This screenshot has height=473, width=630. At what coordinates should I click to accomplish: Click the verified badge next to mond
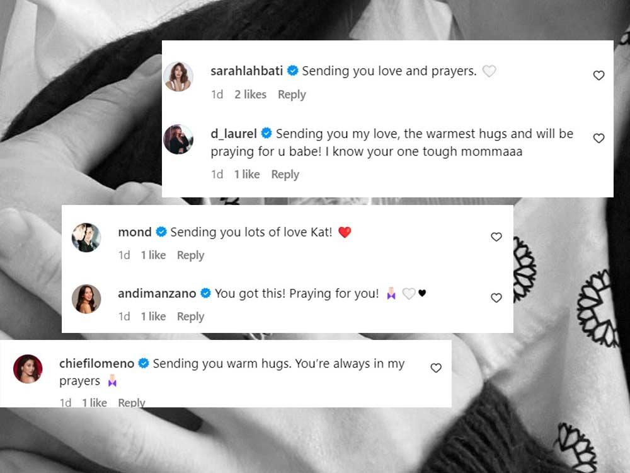tap(161, 232)
